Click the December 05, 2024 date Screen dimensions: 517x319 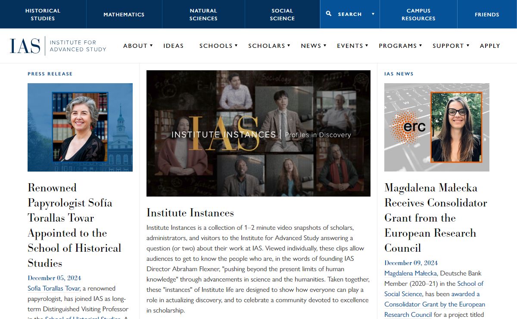54,278
